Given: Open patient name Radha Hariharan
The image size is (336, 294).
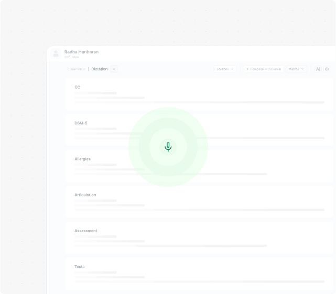Looking at the screenshot, I should (81, 52).
